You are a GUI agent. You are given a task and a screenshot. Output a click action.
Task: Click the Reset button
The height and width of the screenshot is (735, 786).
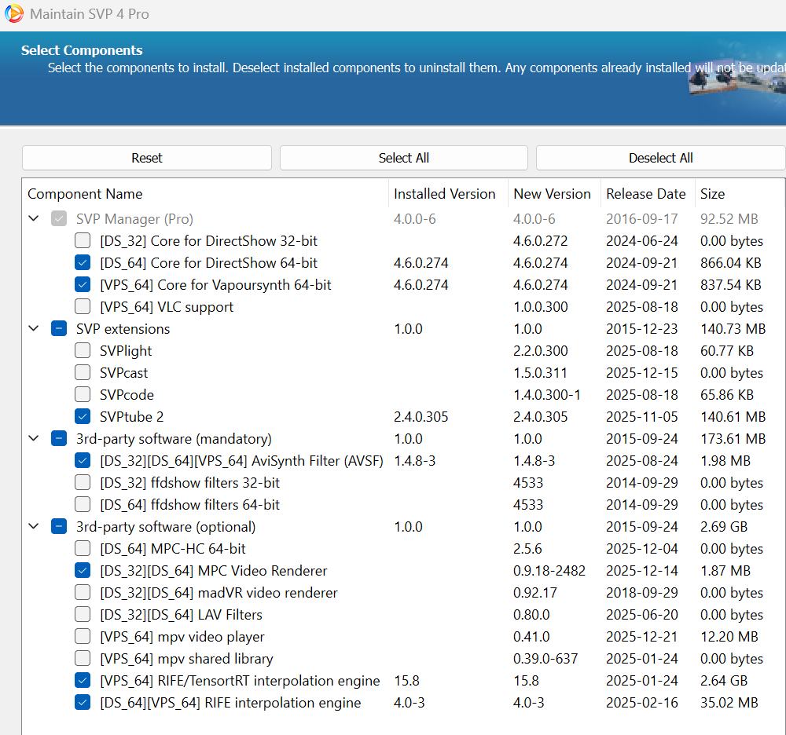click(x=147, y=158)
